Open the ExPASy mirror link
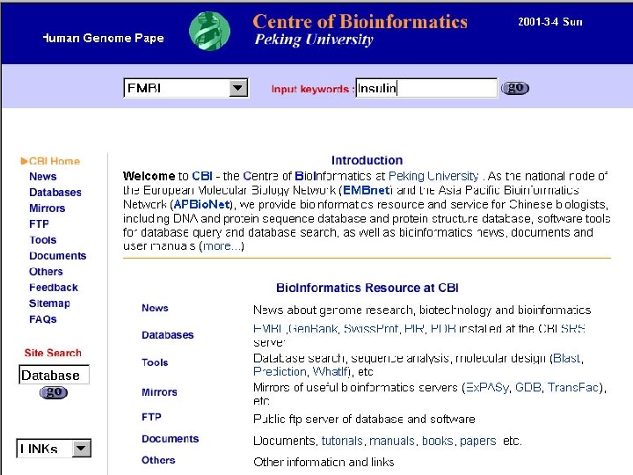Screen dimensions: 633x475 [x=487, y=388]
